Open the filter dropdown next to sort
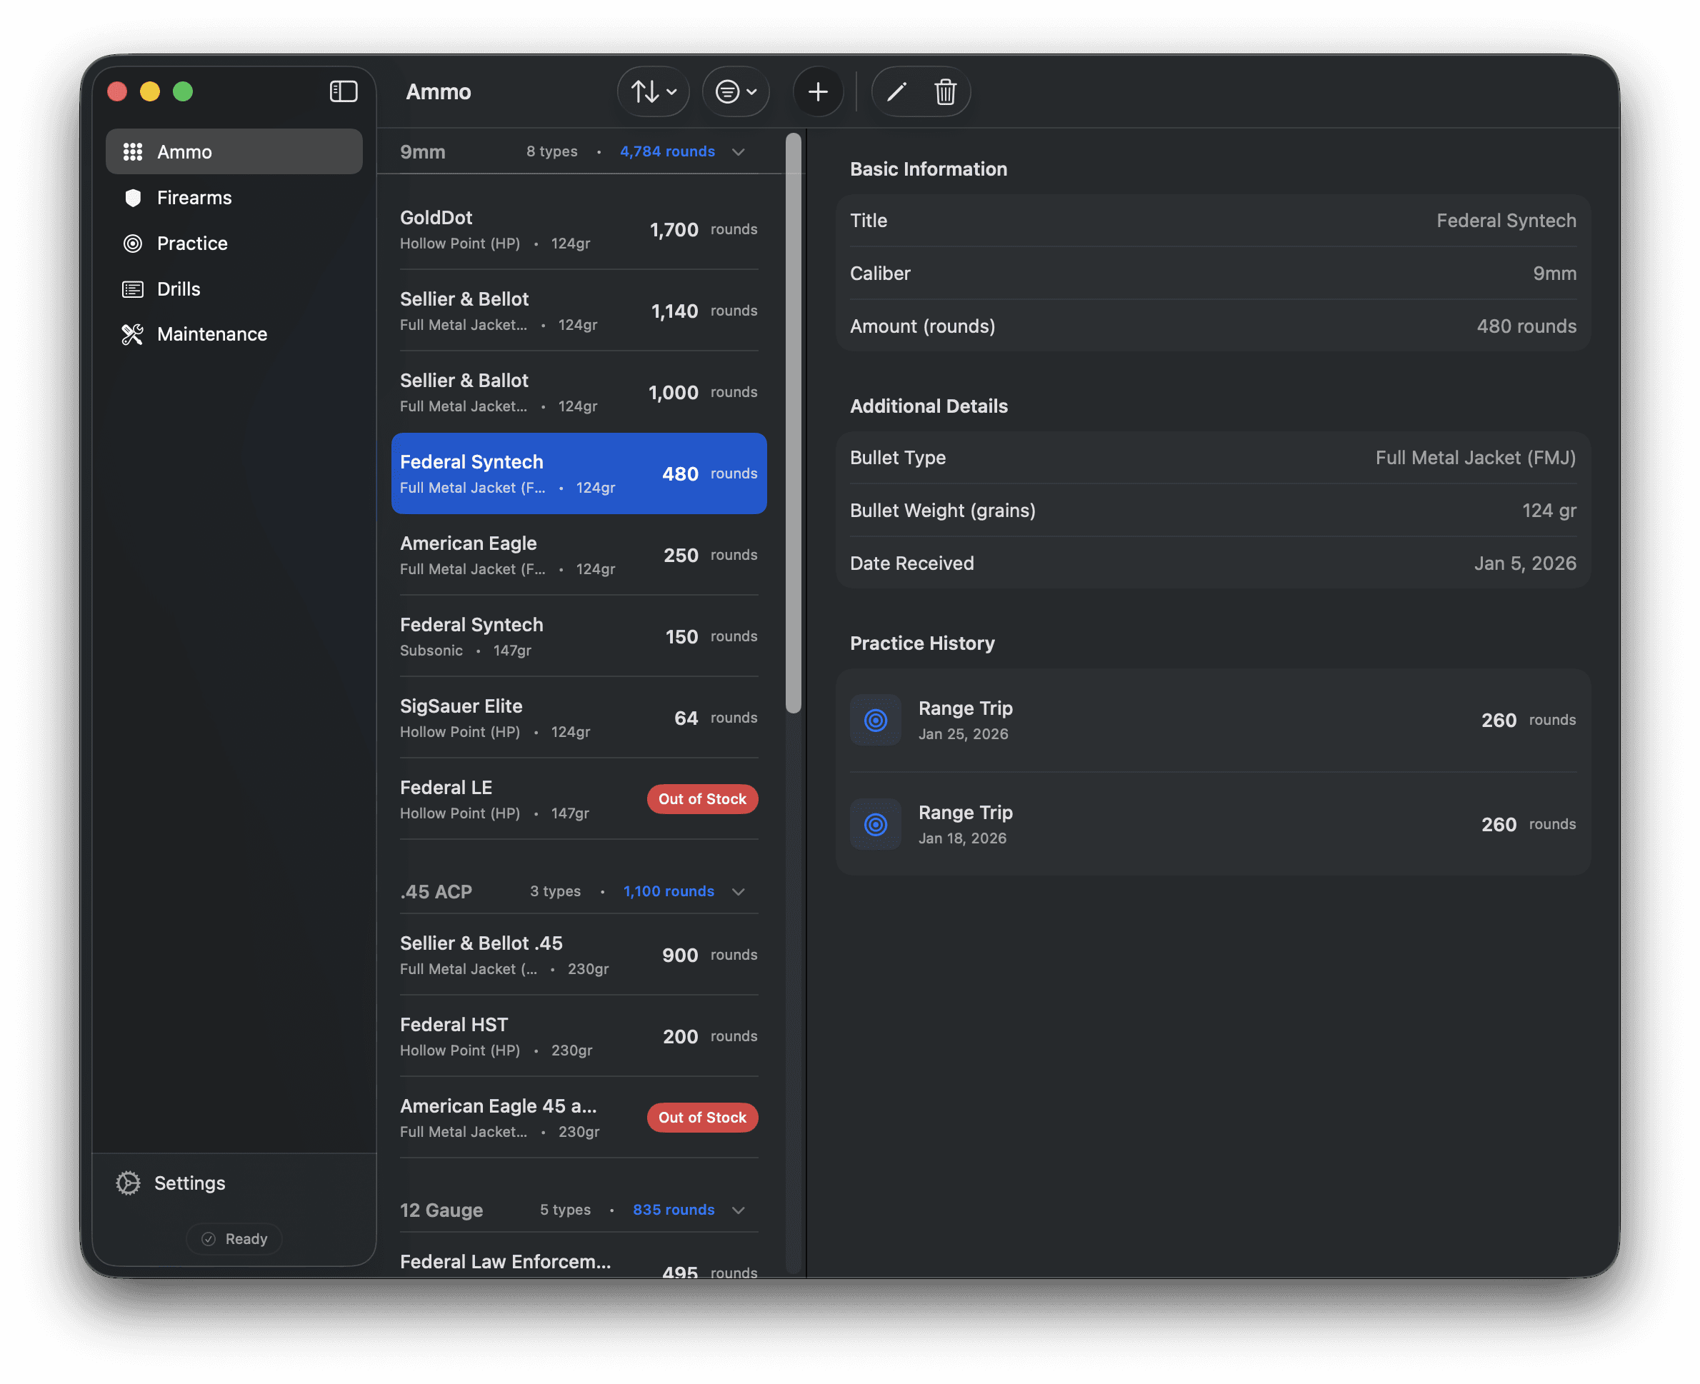 (x=735, y=91)
